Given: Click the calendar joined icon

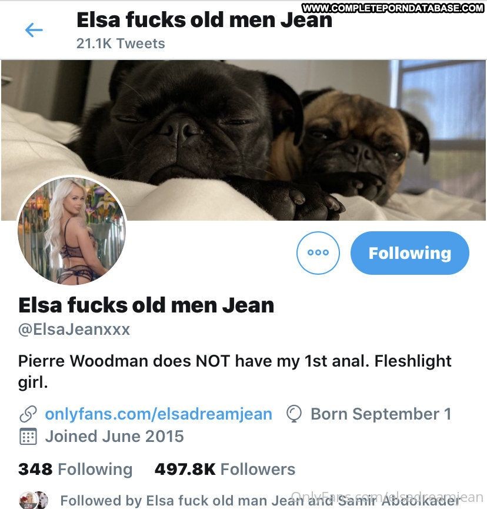Looking at the screenshot, I should click(28, 436).
